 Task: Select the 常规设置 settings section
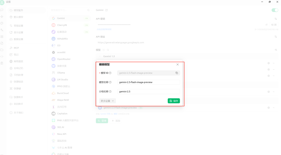coord(27,26)
